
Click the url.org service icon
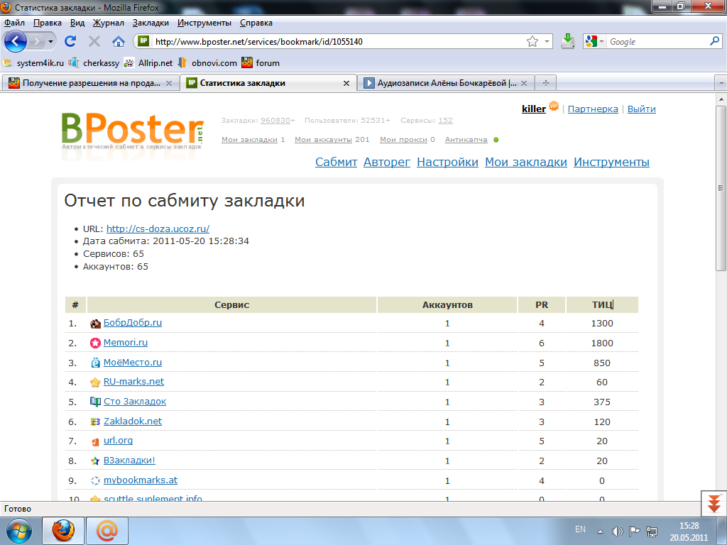point(95,441)
